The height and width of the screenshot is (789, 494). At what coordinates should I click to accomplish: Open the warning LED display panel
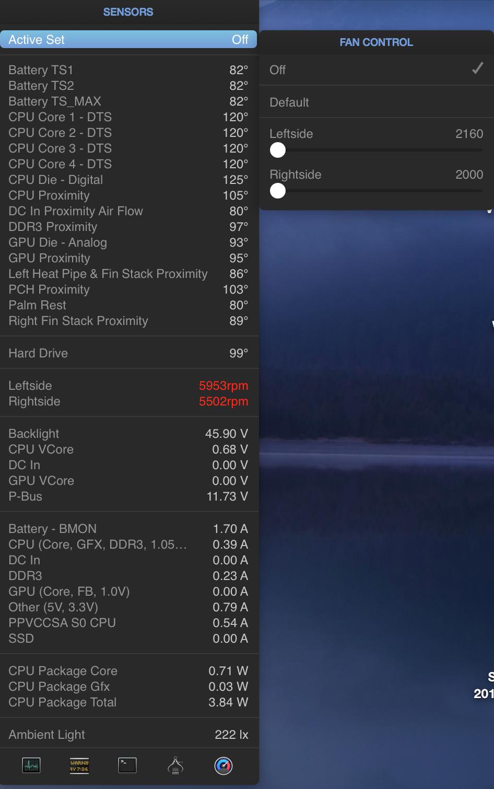coord(79,767)
